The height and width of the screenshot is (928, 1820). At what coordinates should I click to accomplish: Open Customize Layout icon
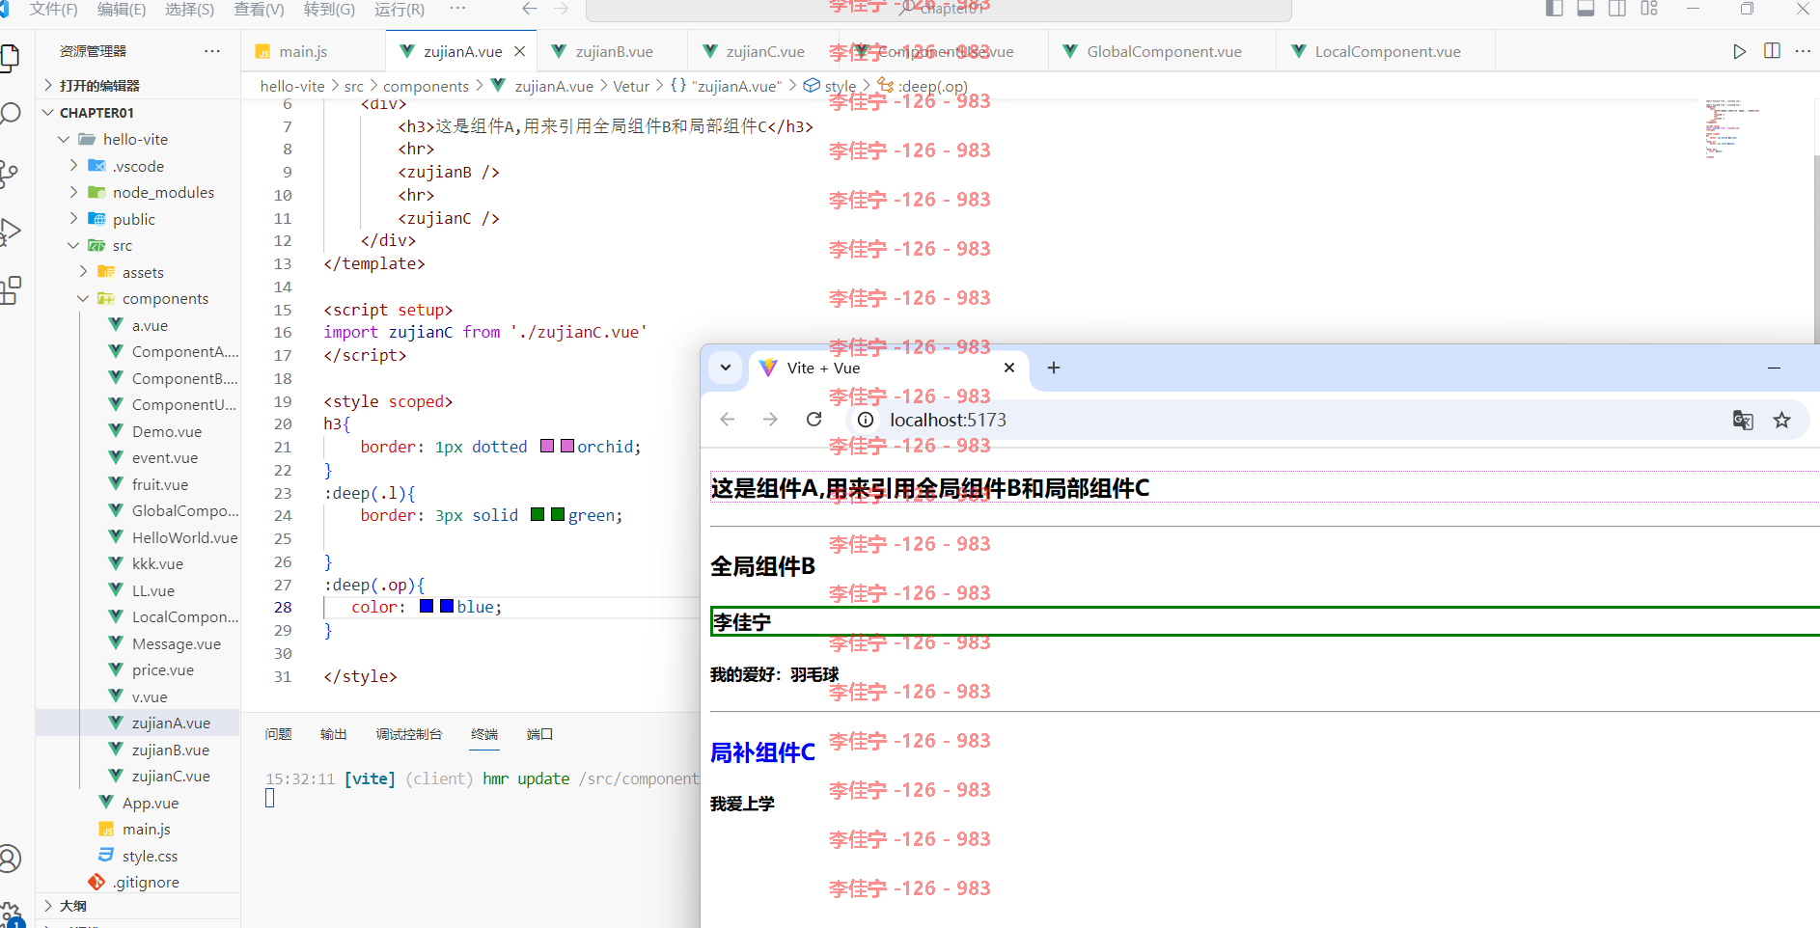click(1649, 9)
